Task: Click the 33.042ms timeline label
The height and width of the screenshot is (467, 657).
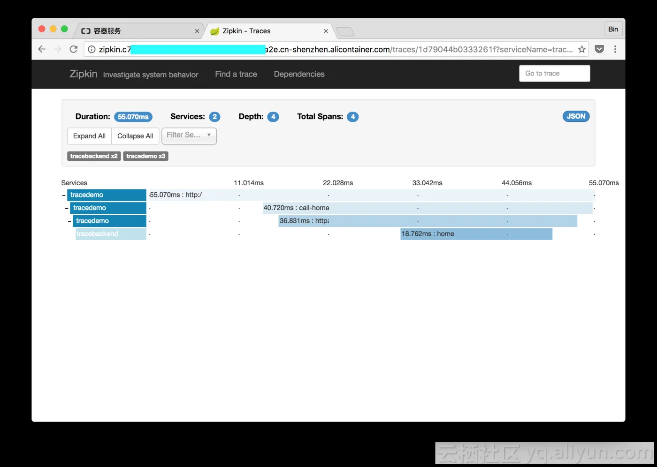Action: coord(428,183)
